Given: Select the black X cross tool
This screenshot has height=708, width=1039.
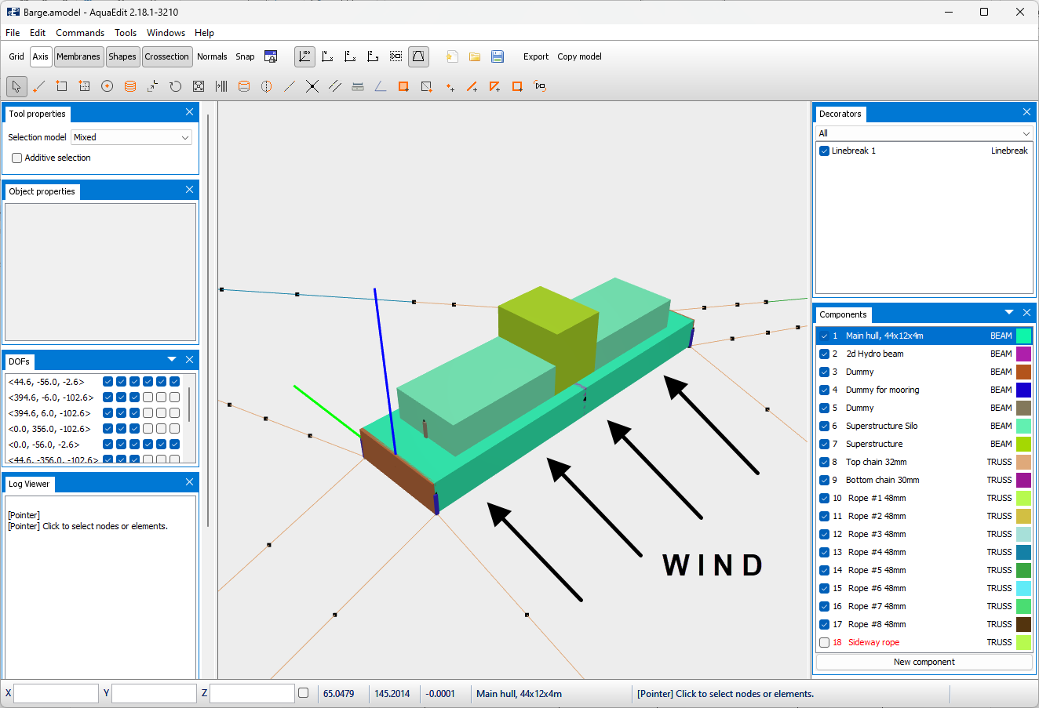Looking at the screenshot, I should tap(312, 86).
